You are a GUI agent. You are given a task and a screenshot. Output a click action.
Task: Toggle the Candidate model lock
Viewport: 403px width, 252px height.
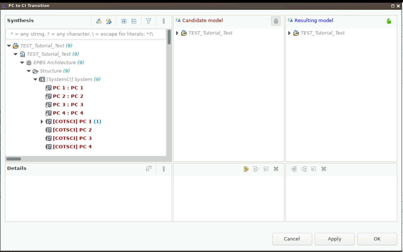point(276,21)
